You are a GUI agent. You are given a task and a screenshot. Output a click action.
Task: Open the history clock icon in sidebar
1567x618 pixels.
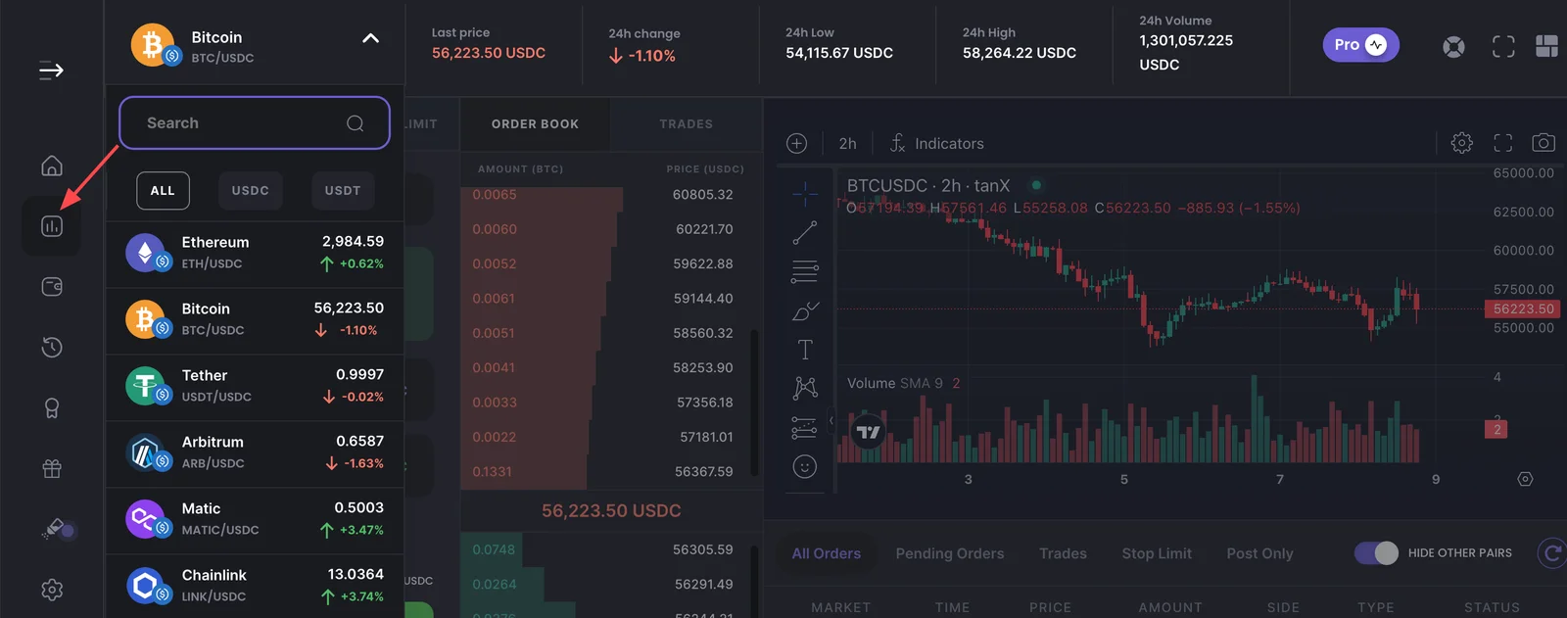pos(52,348)
